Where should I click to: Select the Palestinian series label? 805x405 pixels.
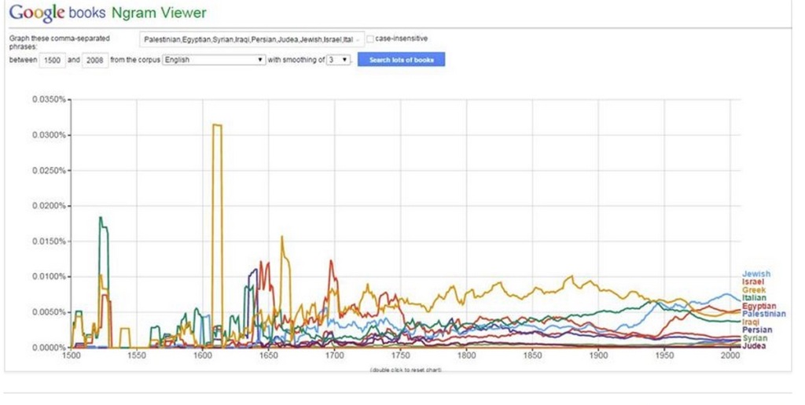pos(763,314)
